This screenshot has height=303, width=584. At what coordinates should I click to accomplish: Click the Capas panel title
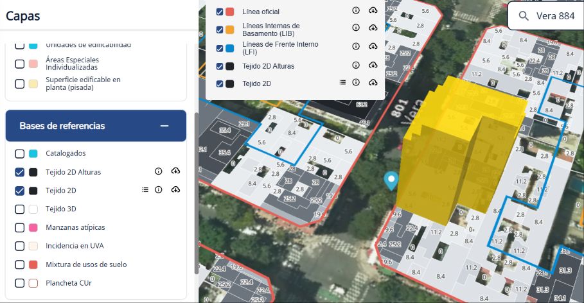pos(22,16)
